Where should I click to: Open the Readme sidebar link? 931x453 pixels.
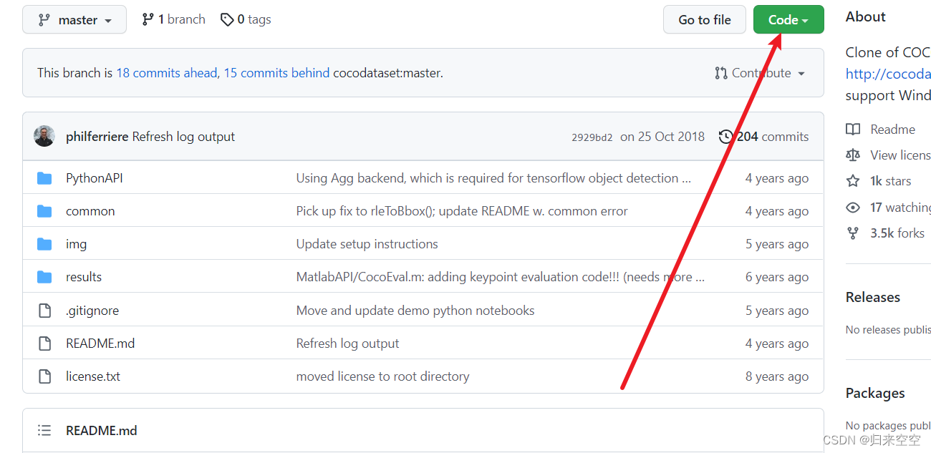pyautogui.click(x=893, y=130)
